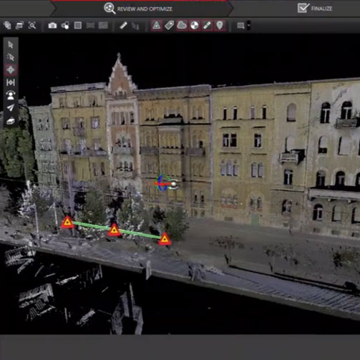Toggle the map pin geotag visibility
The width and height of the screenshot is (360, 360).
click(220, 25)
